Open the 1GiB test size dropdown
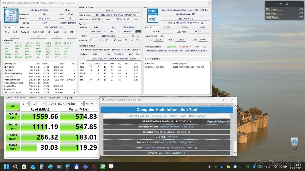The width and height of the screenshot is (305, 171). pyautogui.click(x=37, y=104)
